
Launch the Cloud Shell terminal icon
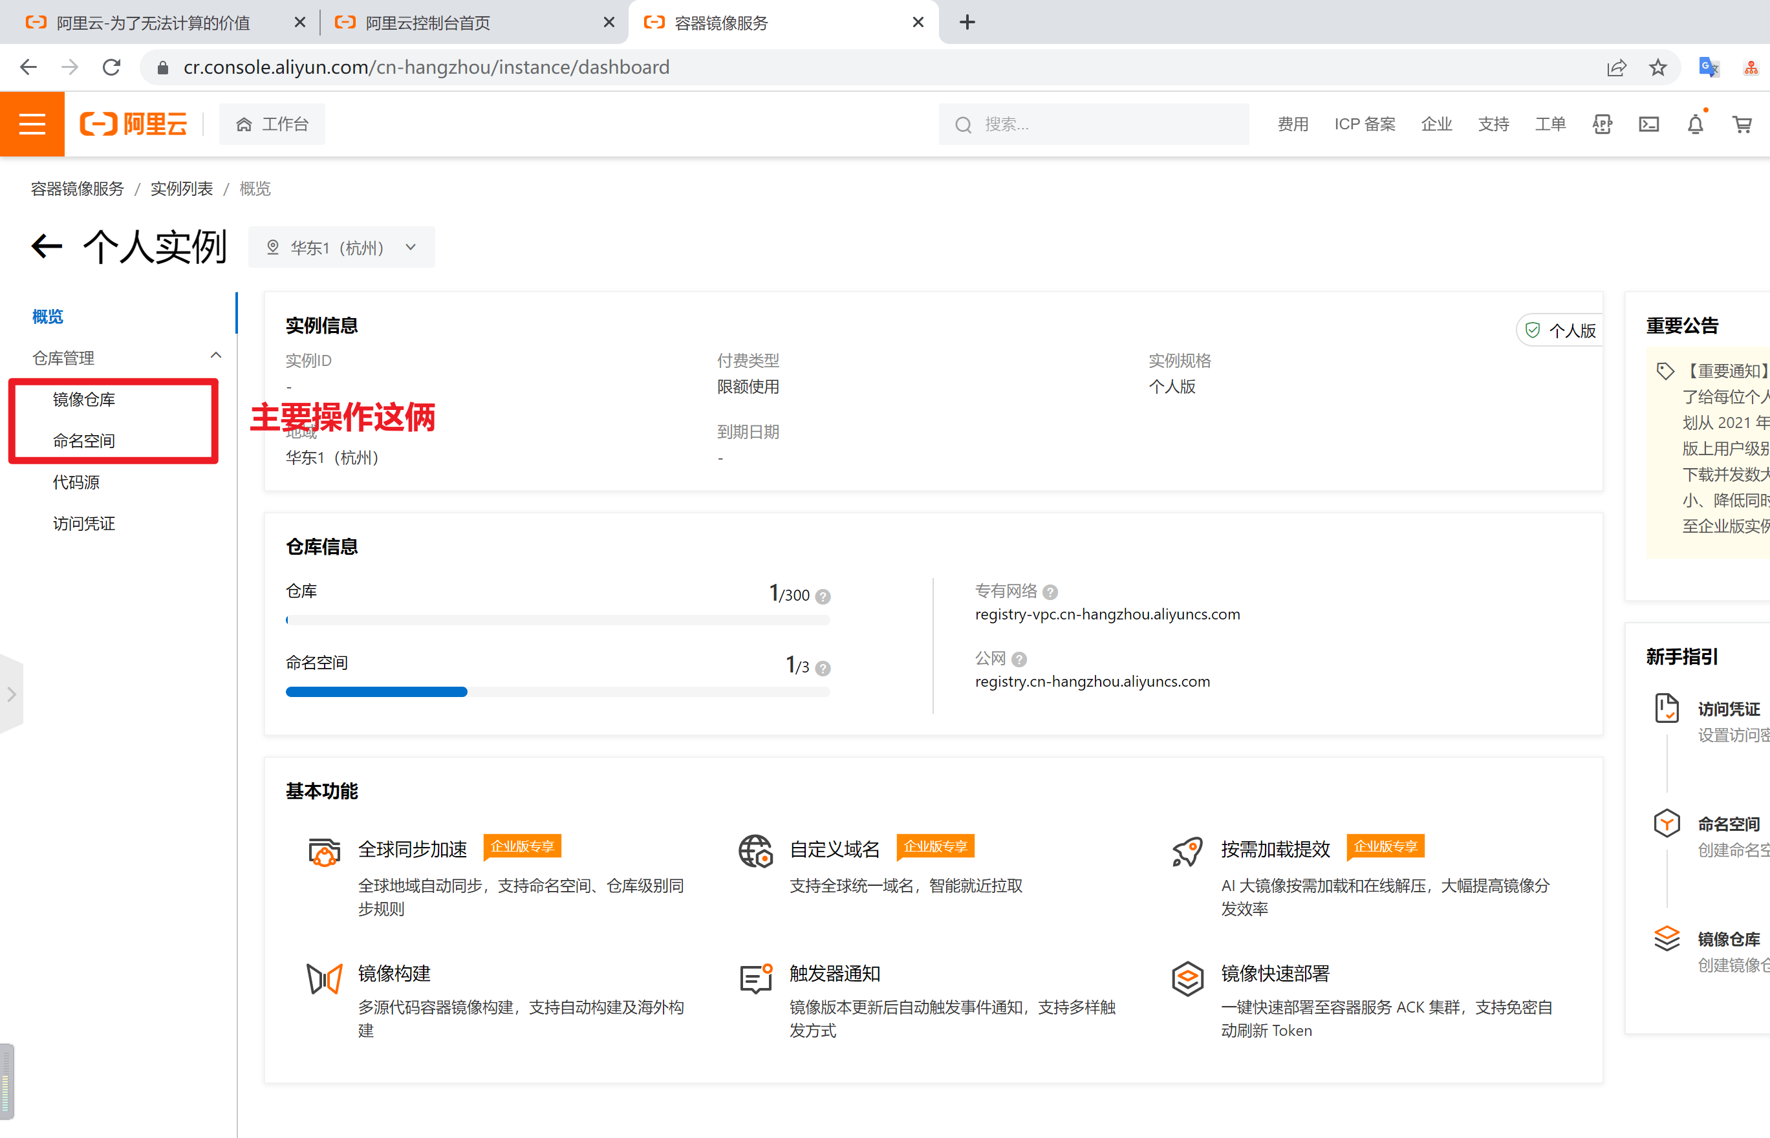pos(1648,124)
